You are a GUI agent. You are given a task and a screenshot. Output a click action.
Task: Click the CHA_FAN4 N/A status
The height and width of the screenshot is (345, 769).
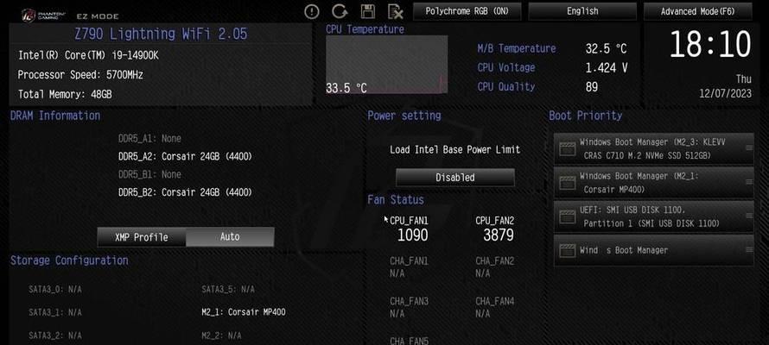click(x=483, y=313)
